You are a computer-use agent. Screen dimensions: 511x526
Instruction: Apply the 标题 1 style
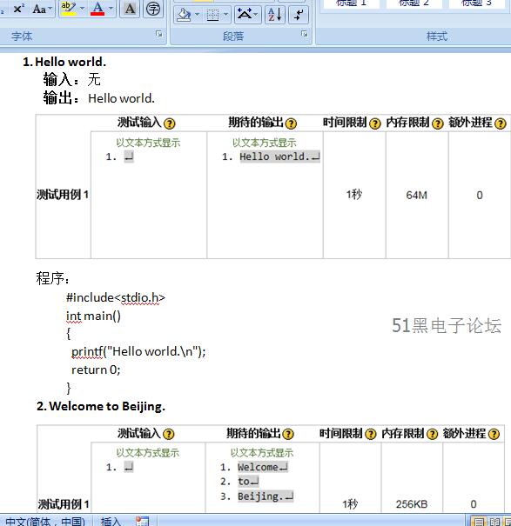[x=351, y=4]
